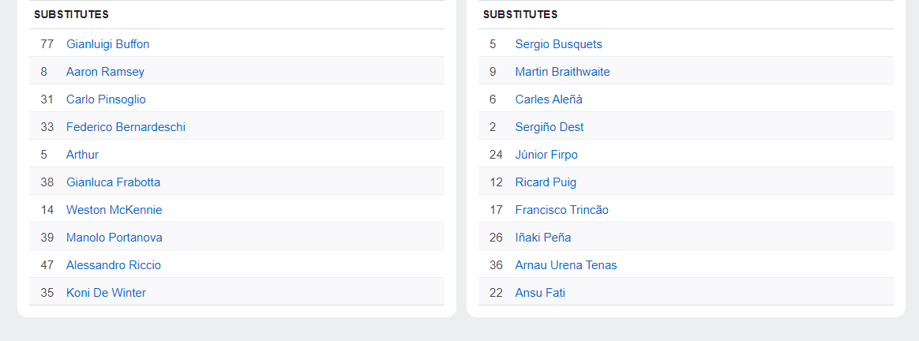Select the Carles Aleñá link

click(549, 99)
